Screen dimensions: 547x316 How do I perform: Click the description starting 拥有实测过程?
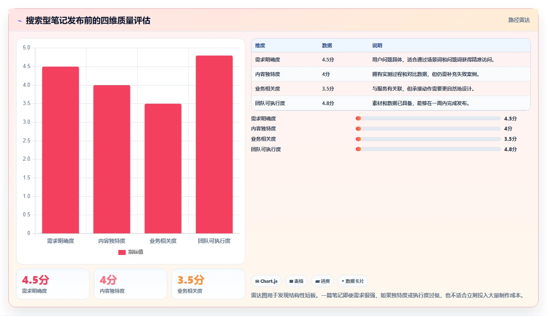tap(426, 74)
